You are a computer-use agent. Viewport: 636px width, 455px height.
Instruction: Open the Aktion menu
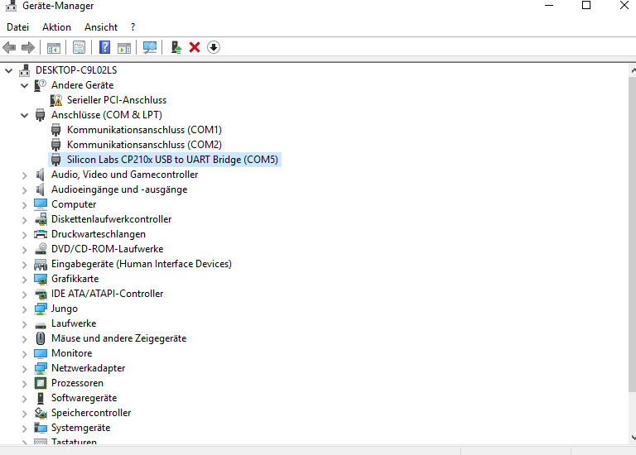click(57, 27)
